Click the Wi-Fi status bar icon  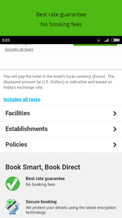[x=99, y=40]
